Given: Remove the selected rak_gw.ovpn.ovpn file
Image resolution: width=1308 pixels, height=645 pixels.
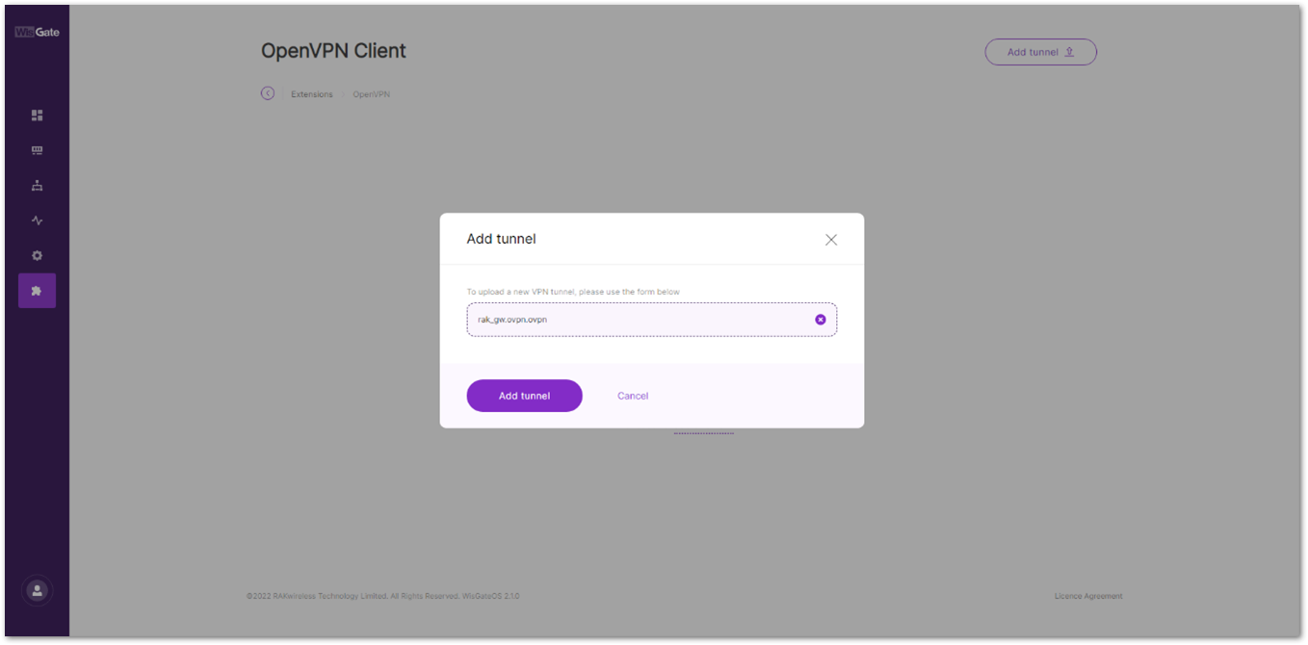Looking at the screenshot, I should tap(821, 320).
